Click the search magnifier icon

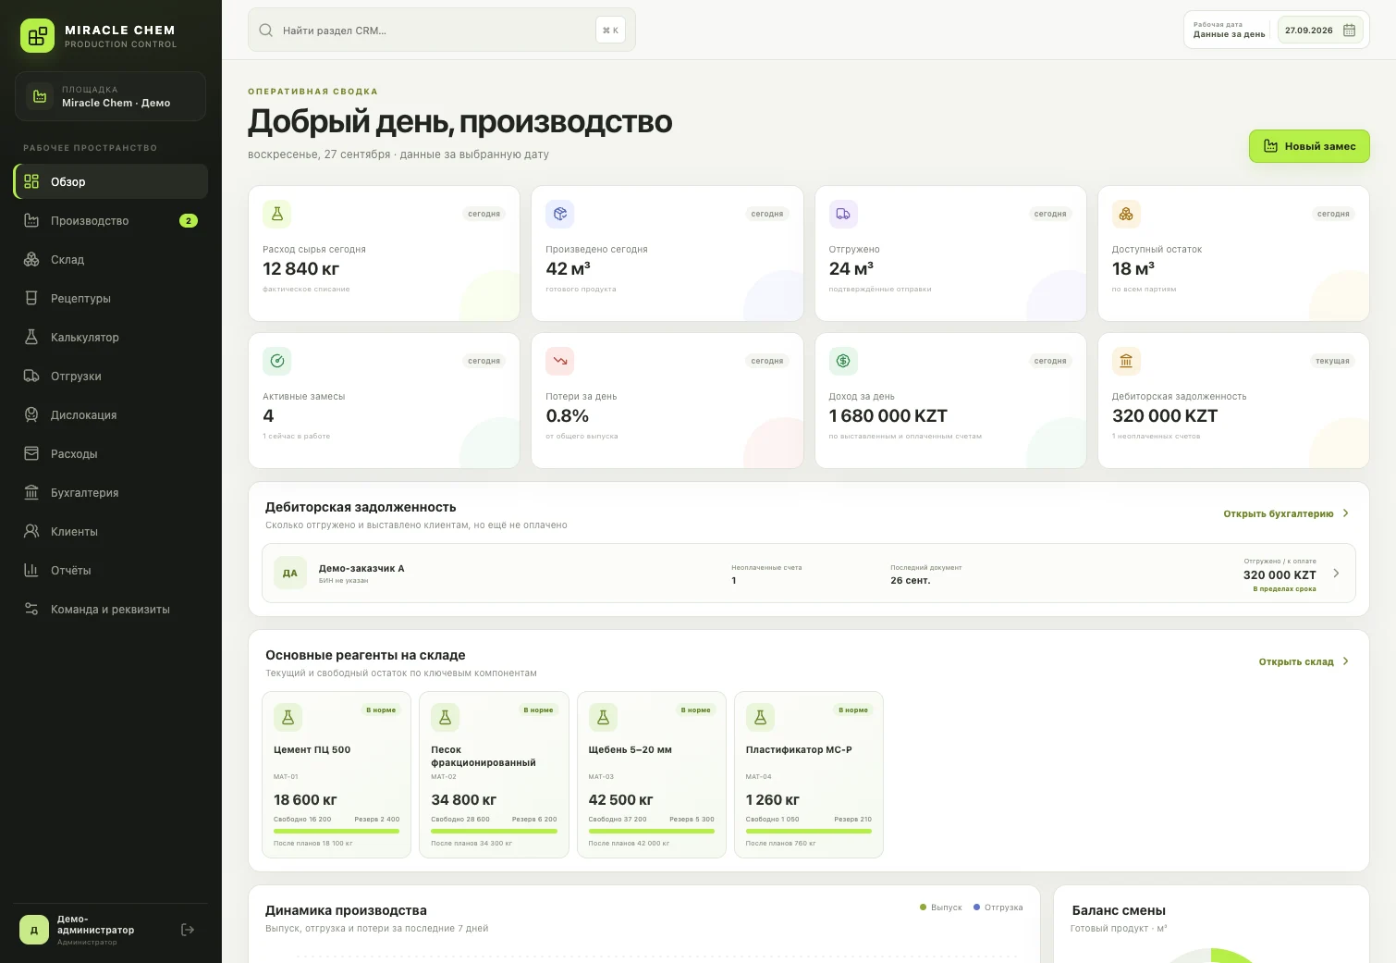click(x=265, y=31)
